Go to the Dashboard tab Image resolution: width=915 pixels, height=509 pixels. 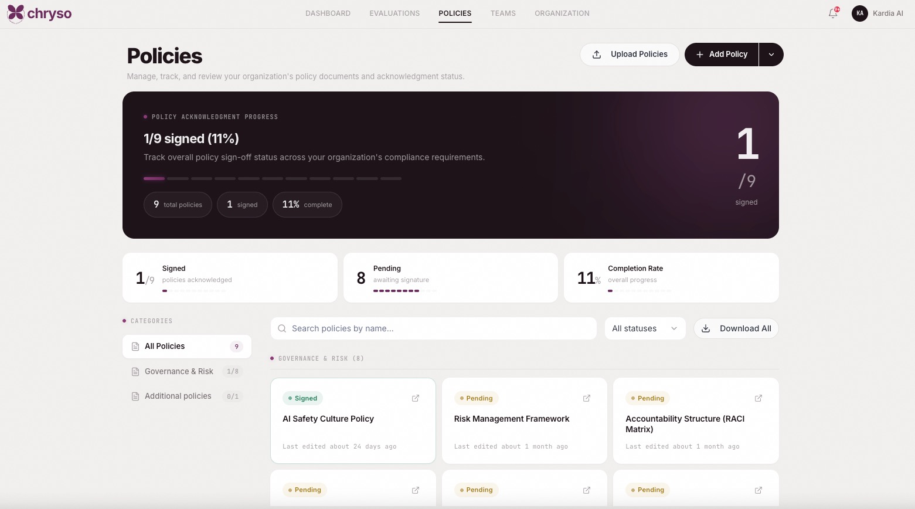click(328, 13)
